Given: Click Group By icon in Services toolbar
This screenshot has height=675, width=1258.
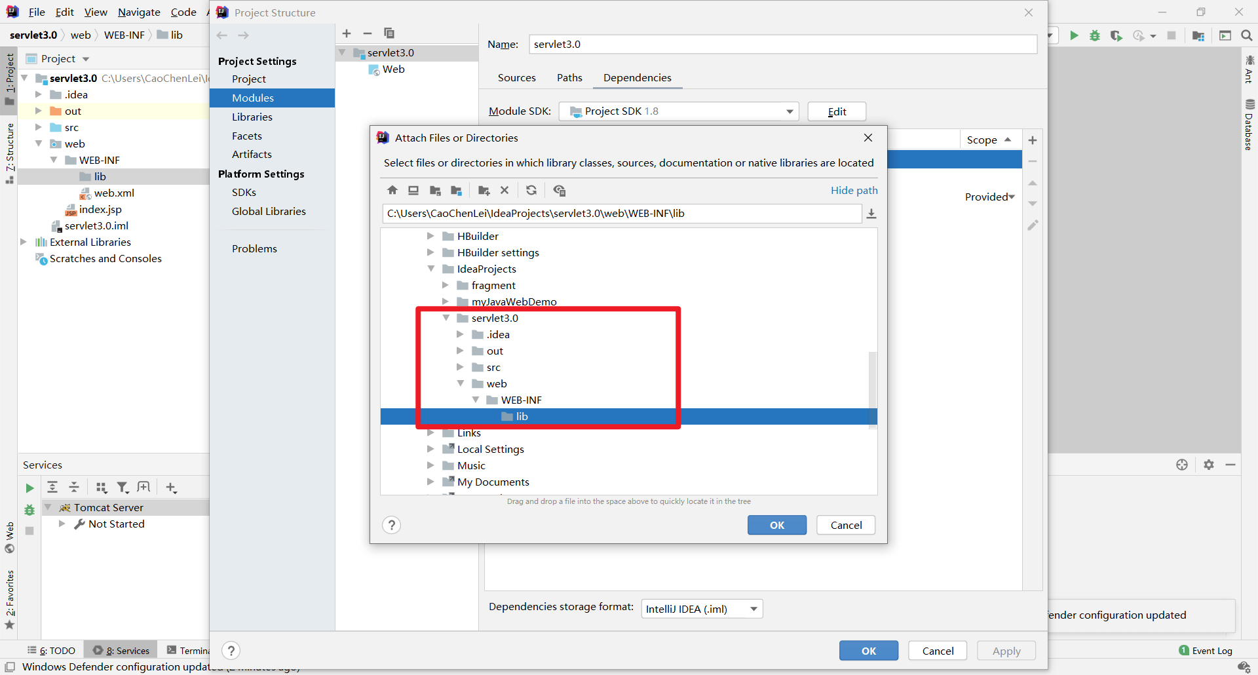Looking at the screenshot, I should click(101, 487).
